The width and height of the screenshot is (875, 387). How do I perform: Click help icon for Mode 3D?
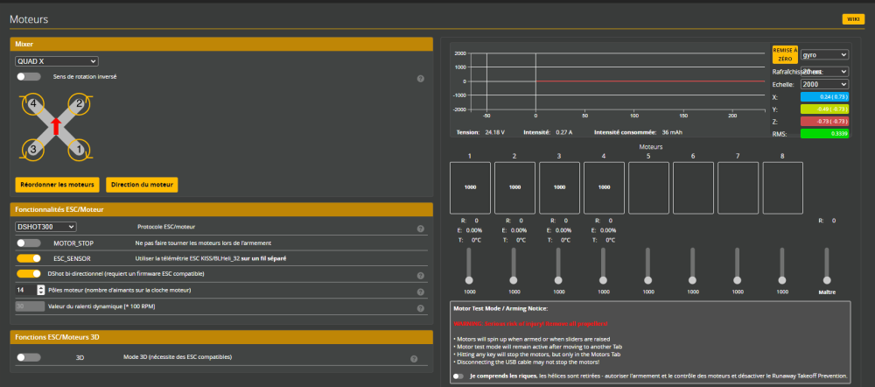point(414,358)
